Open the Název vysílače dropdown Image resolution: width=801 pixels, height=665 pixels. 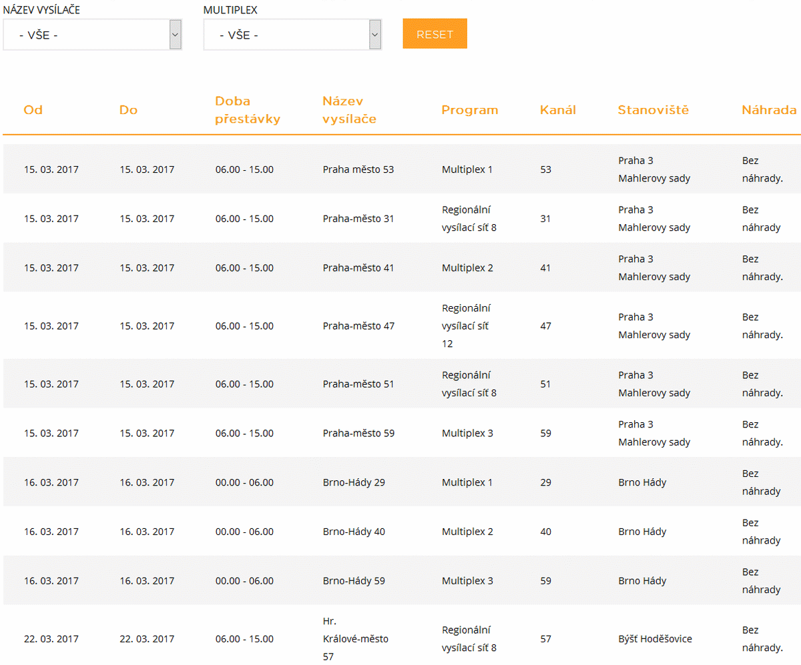click(x=92, y=35)
